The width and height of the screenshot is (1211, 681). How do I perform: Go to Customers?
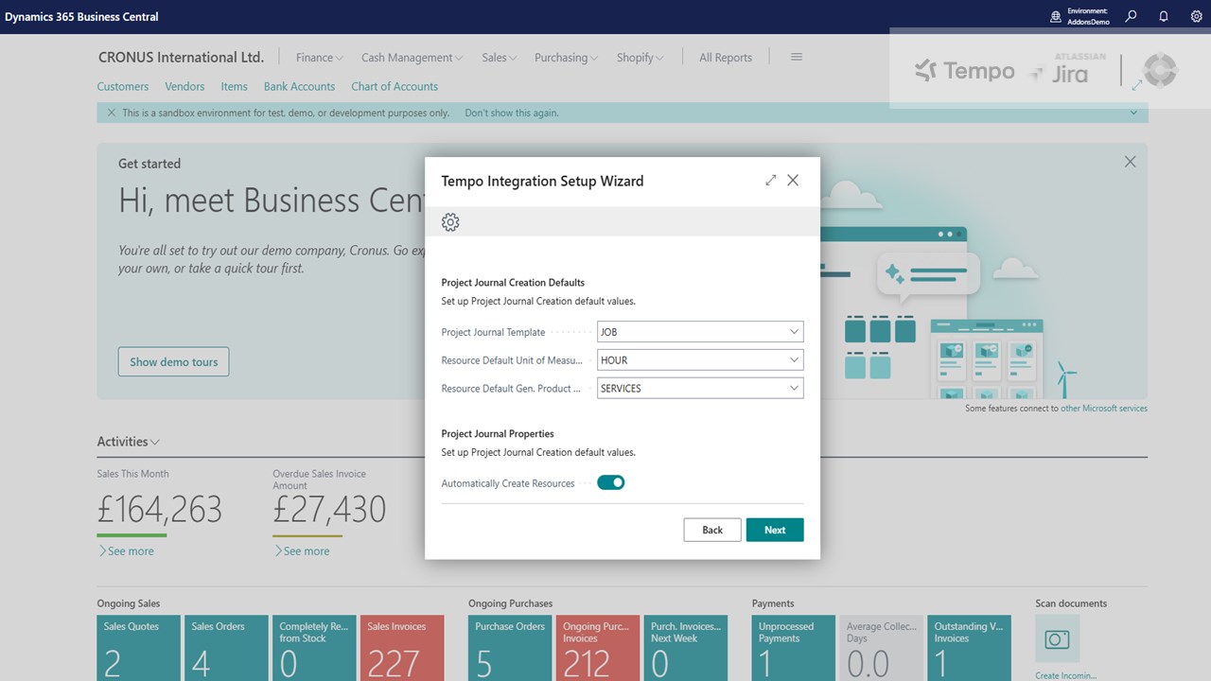123,86
